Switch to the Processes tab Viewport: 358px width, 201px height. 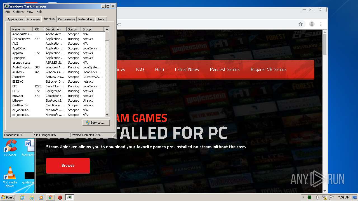[x=33, y=19]
